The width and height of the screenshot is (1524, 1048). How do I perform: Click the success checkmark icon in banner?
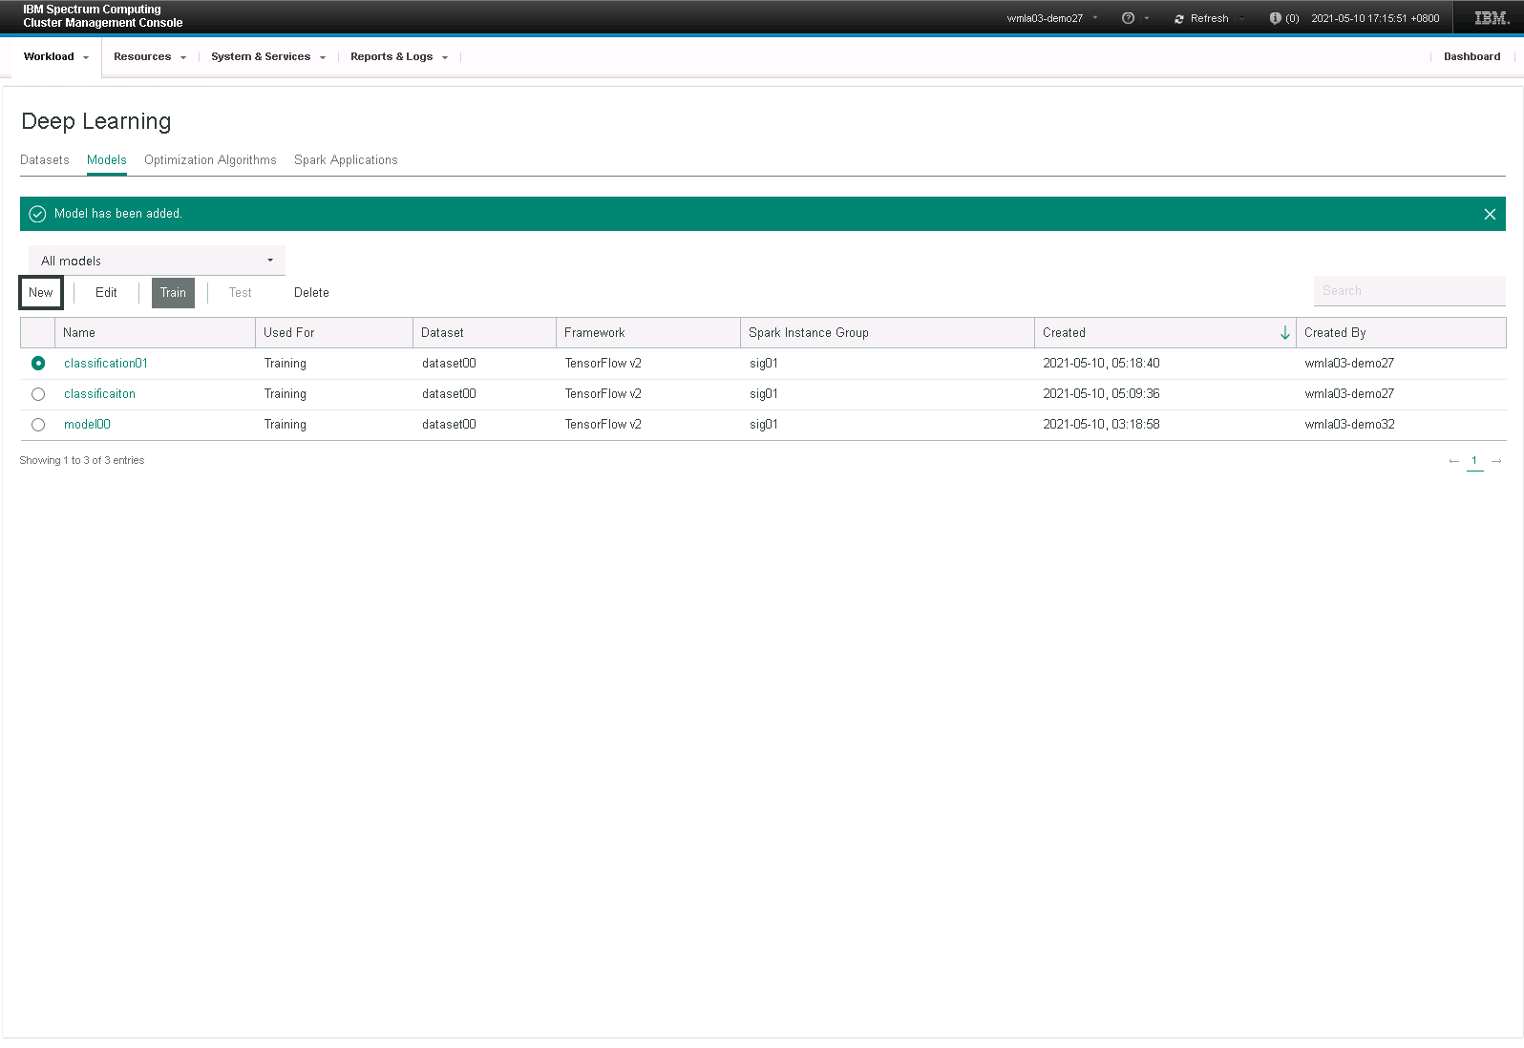[x=37, y=214]
